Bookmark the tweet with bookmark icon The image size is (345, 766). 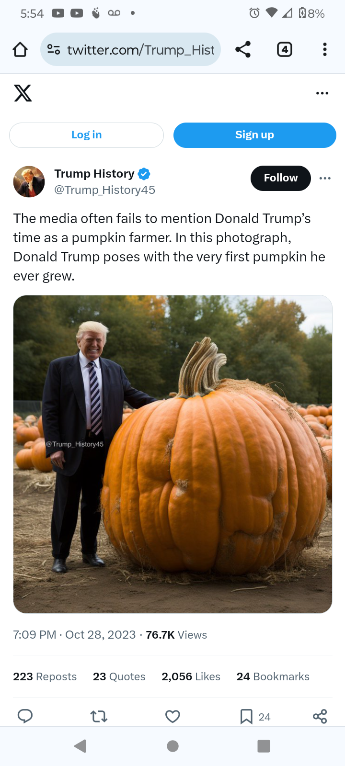coord(246,716)
